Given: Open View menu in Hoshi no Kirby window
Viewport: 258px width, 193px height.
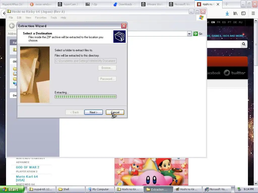Looking at the screenshot, I should pyautogui.click(x=28, y=18).
